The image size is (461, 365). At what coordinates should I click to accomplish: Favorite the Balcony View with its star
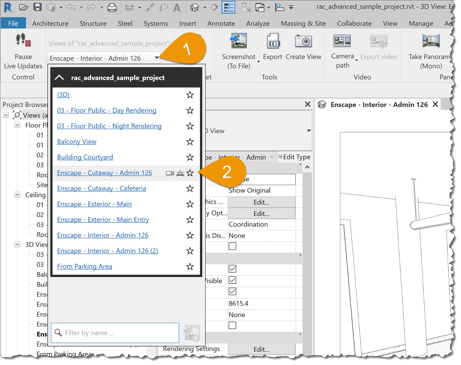[190, 142]
